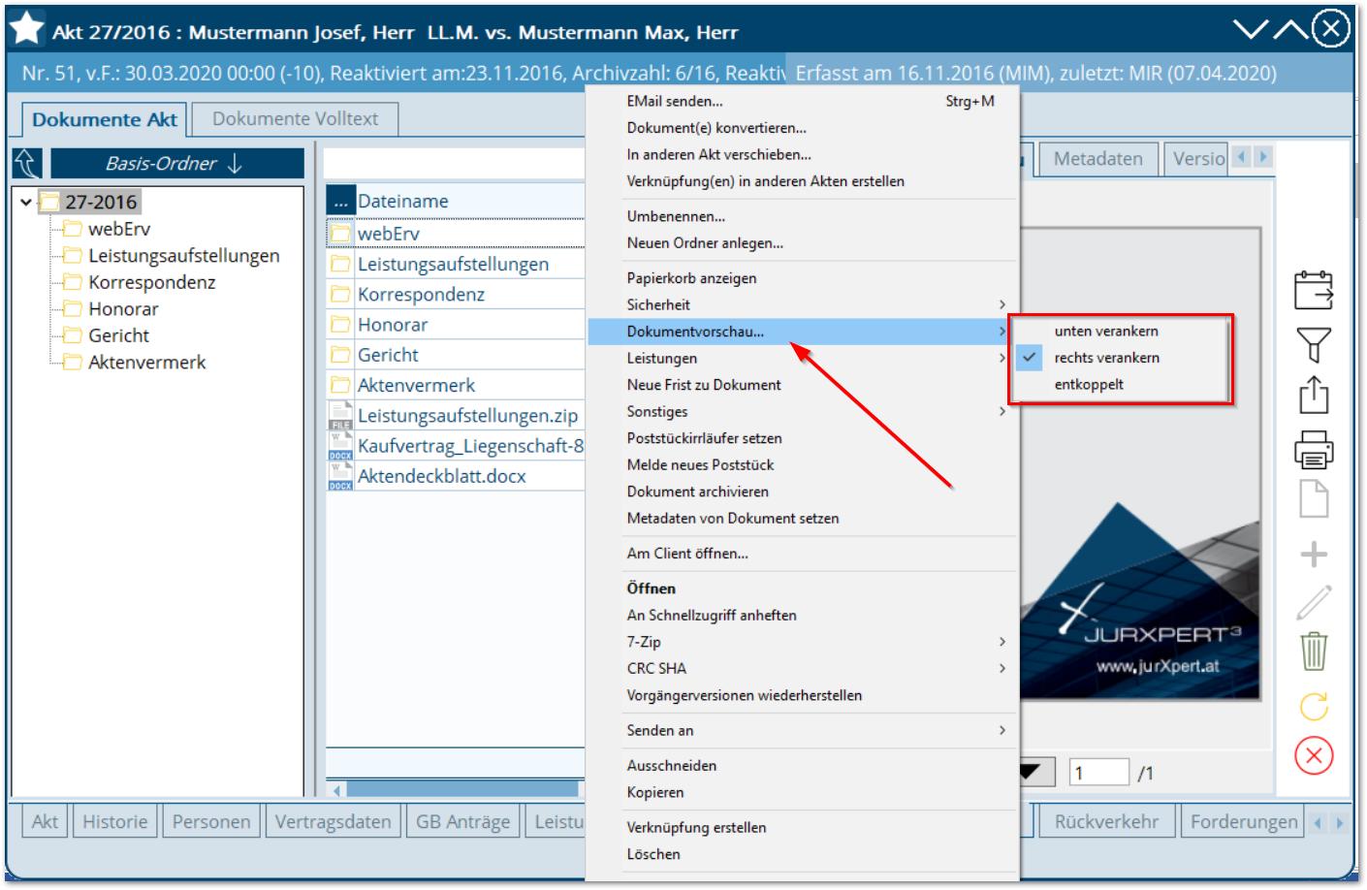
Task: Click the down chevron in title bar
Action: [x=1251, y=29]
